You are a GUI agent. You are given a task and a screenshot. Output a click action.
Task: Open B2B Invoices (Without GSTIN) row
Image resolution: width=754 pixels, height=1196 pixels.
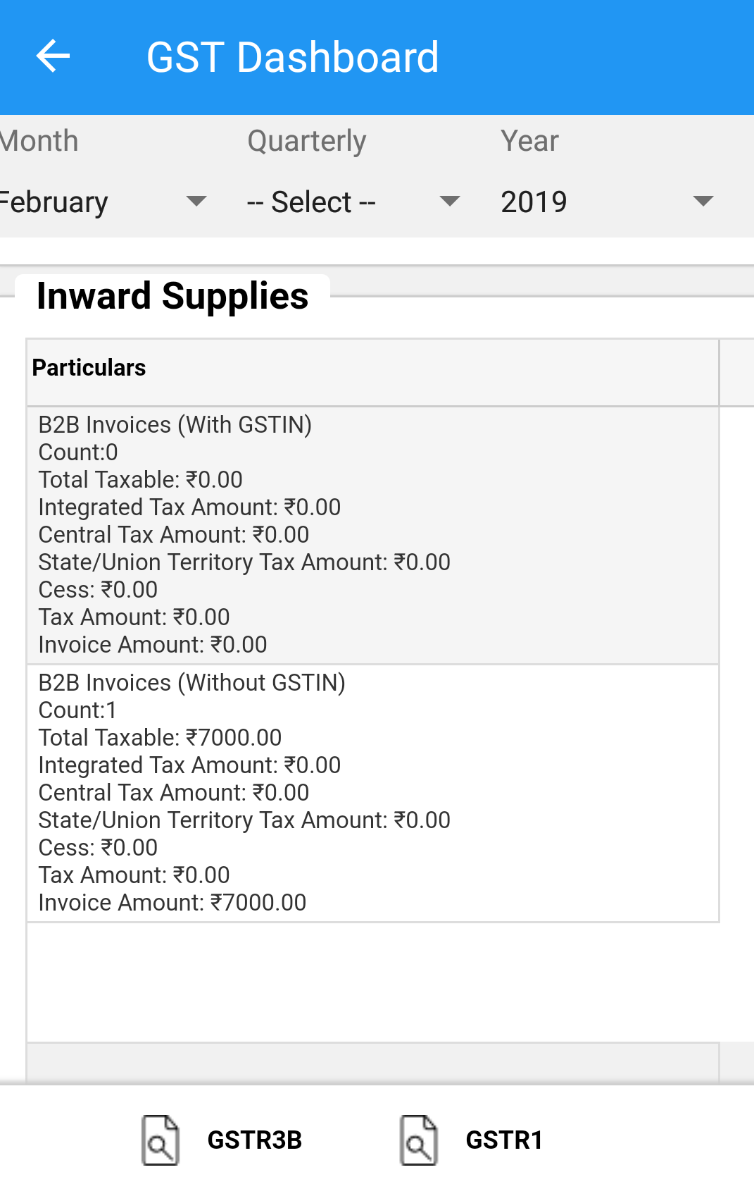click(x=372, y=793)
